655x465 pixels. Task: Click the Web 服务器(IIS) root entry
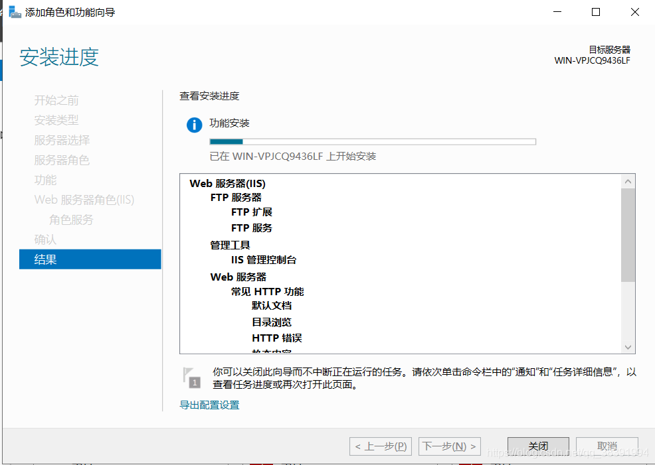227,184
